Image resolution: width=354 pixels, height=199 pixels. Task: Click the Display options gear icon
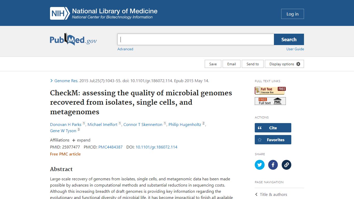298,64
